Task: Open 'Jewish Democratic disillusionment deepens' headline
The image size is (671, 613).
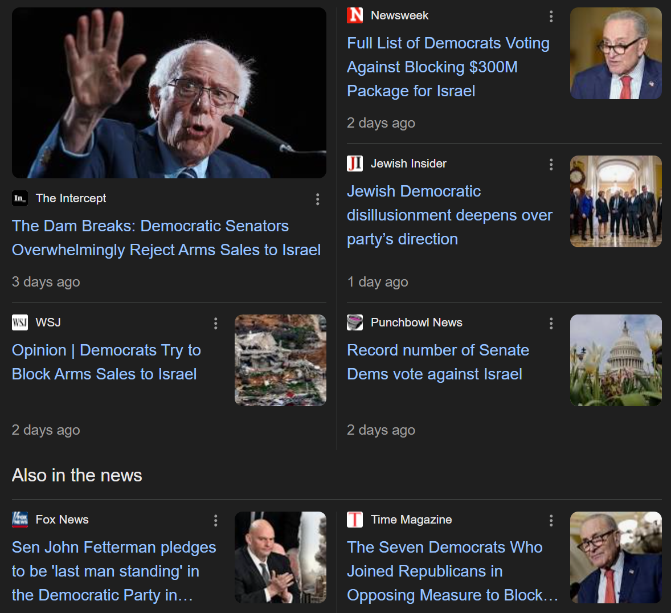Action: 449,215
